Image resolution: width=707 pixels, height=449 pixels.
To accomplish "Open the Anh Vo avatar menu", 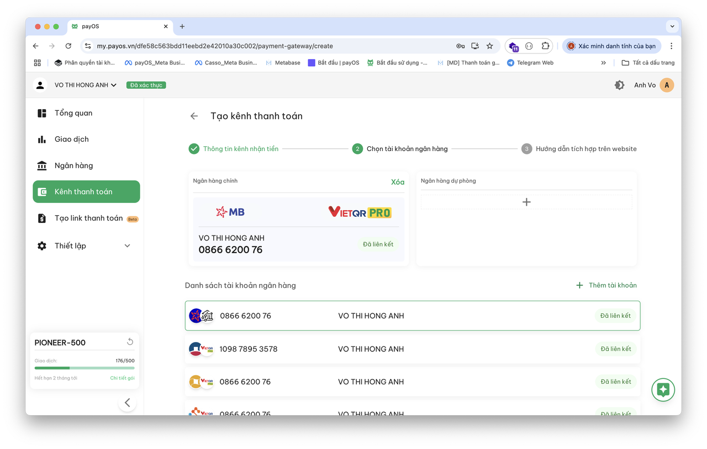I will tap(667, 85).
